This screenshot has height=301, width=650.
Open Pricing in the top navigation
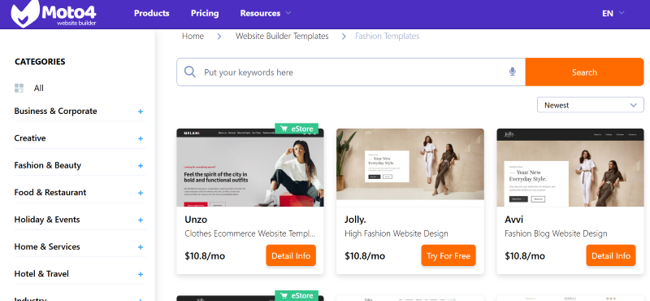(205, 13)
